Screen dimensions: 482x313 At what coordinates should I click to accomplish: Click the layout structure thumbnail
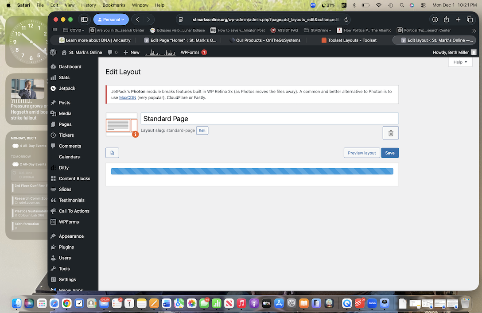[x=121, y=125]
